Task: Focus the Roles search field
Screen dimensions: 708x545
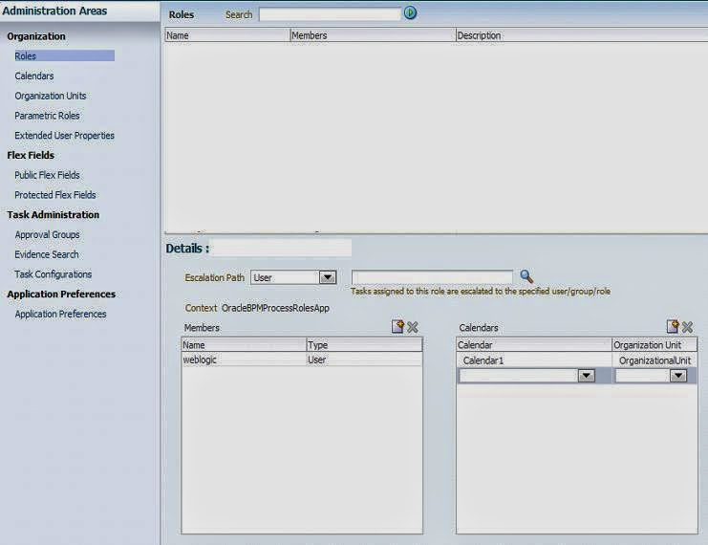Action: click(330, 14)
